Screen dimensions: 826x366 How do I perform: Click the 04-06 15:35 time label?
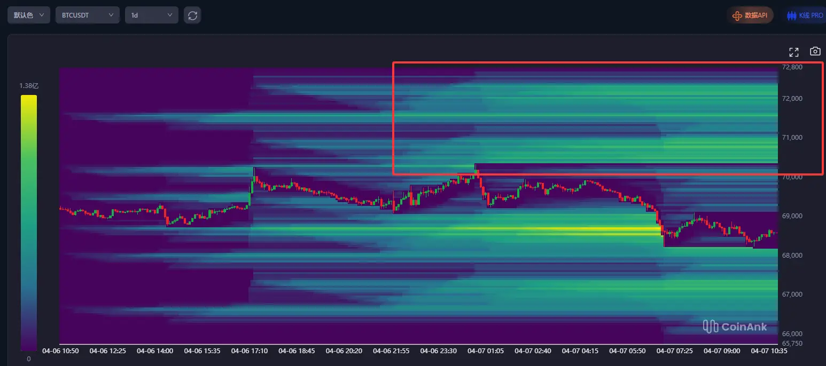coord(202,351)
